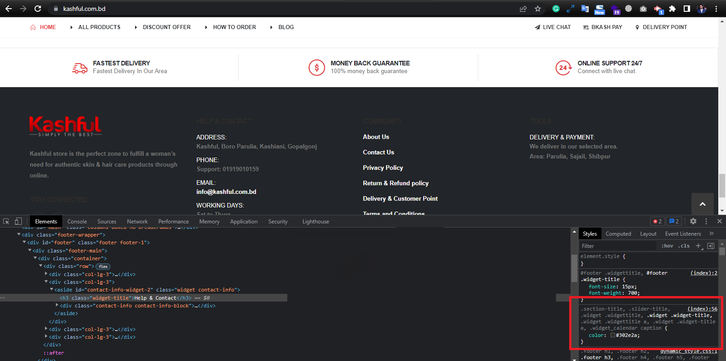Click the browser back arrow
The width and height of the screenshot is (726, 361).
pyautogui.click(x=9, y=9)
